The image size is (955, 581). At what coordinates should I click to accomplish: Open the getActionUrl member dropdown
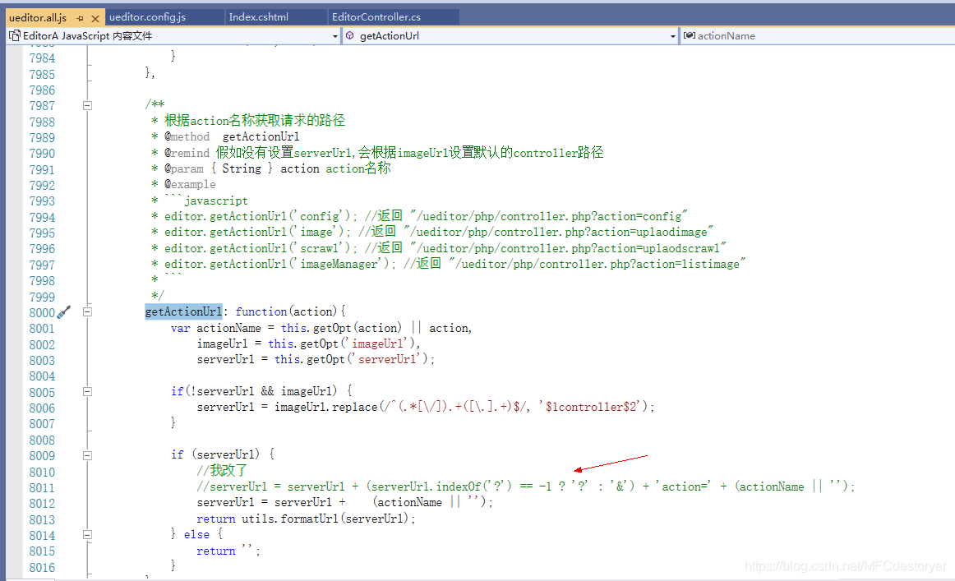[672, 36]
